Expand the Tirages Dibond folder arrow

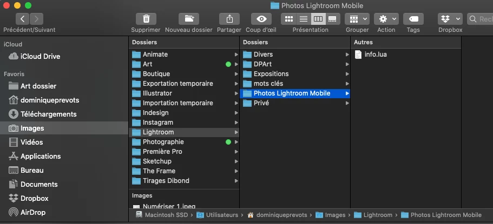[x=236, y=181]
